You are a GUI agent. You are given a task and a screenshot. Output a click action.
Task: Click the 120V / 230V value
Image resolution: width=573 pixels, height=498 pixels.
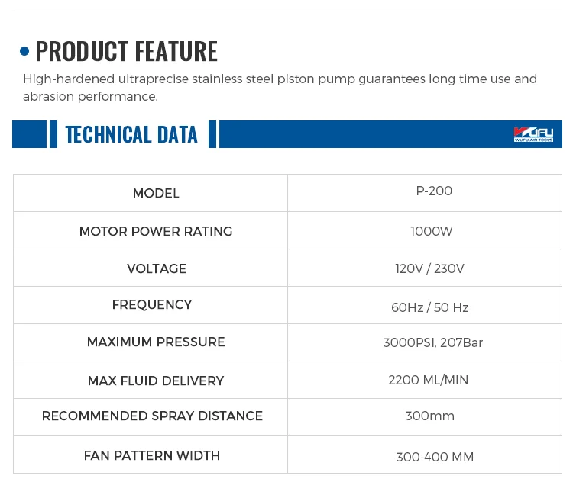[x=429, y=268]
